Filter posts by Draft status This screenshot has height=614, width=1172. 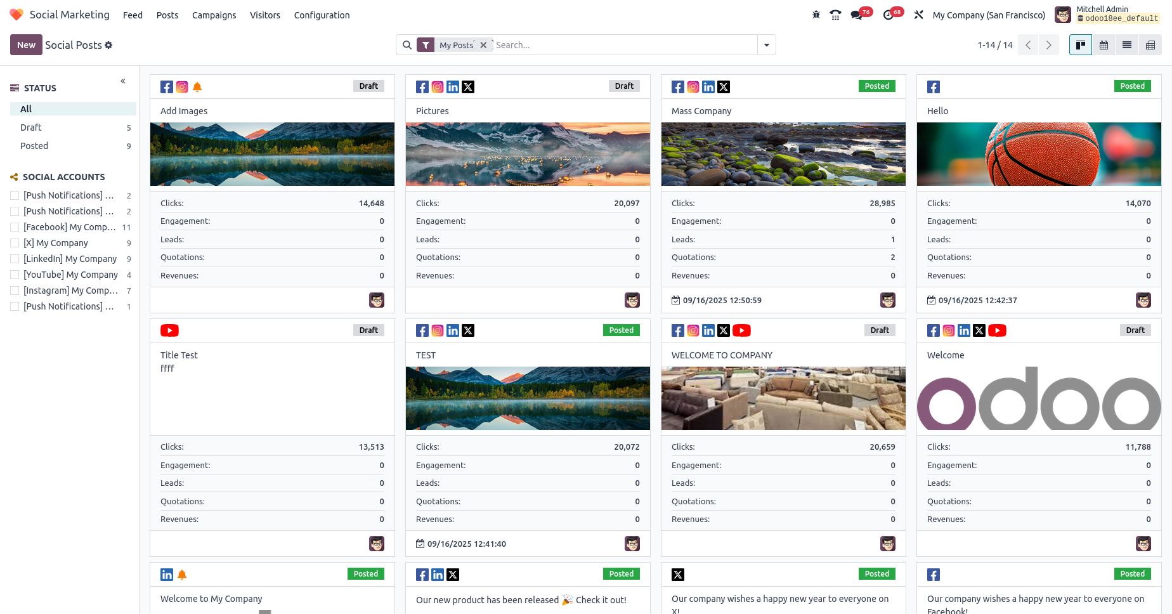[73, 127]
